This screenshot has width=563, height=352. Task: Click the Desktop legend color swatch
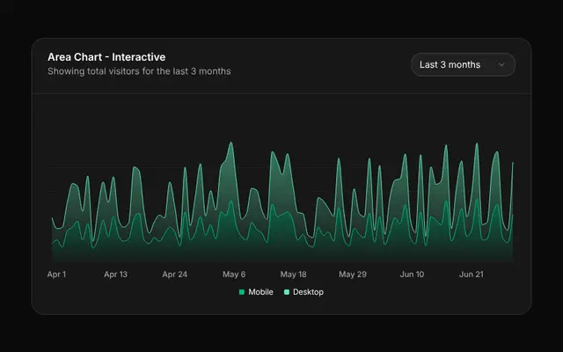287,292
